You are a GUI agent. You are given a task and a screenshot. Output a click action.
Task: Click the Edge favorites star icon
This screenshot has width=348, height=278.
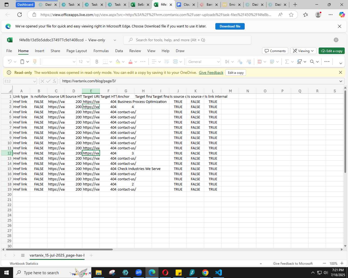click(291, 15)
